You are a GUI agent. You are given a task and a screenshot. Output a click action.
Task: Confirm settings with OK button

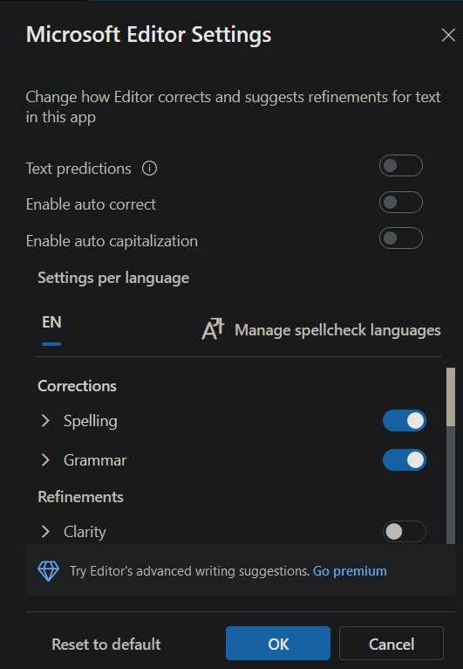coord(278,644)
